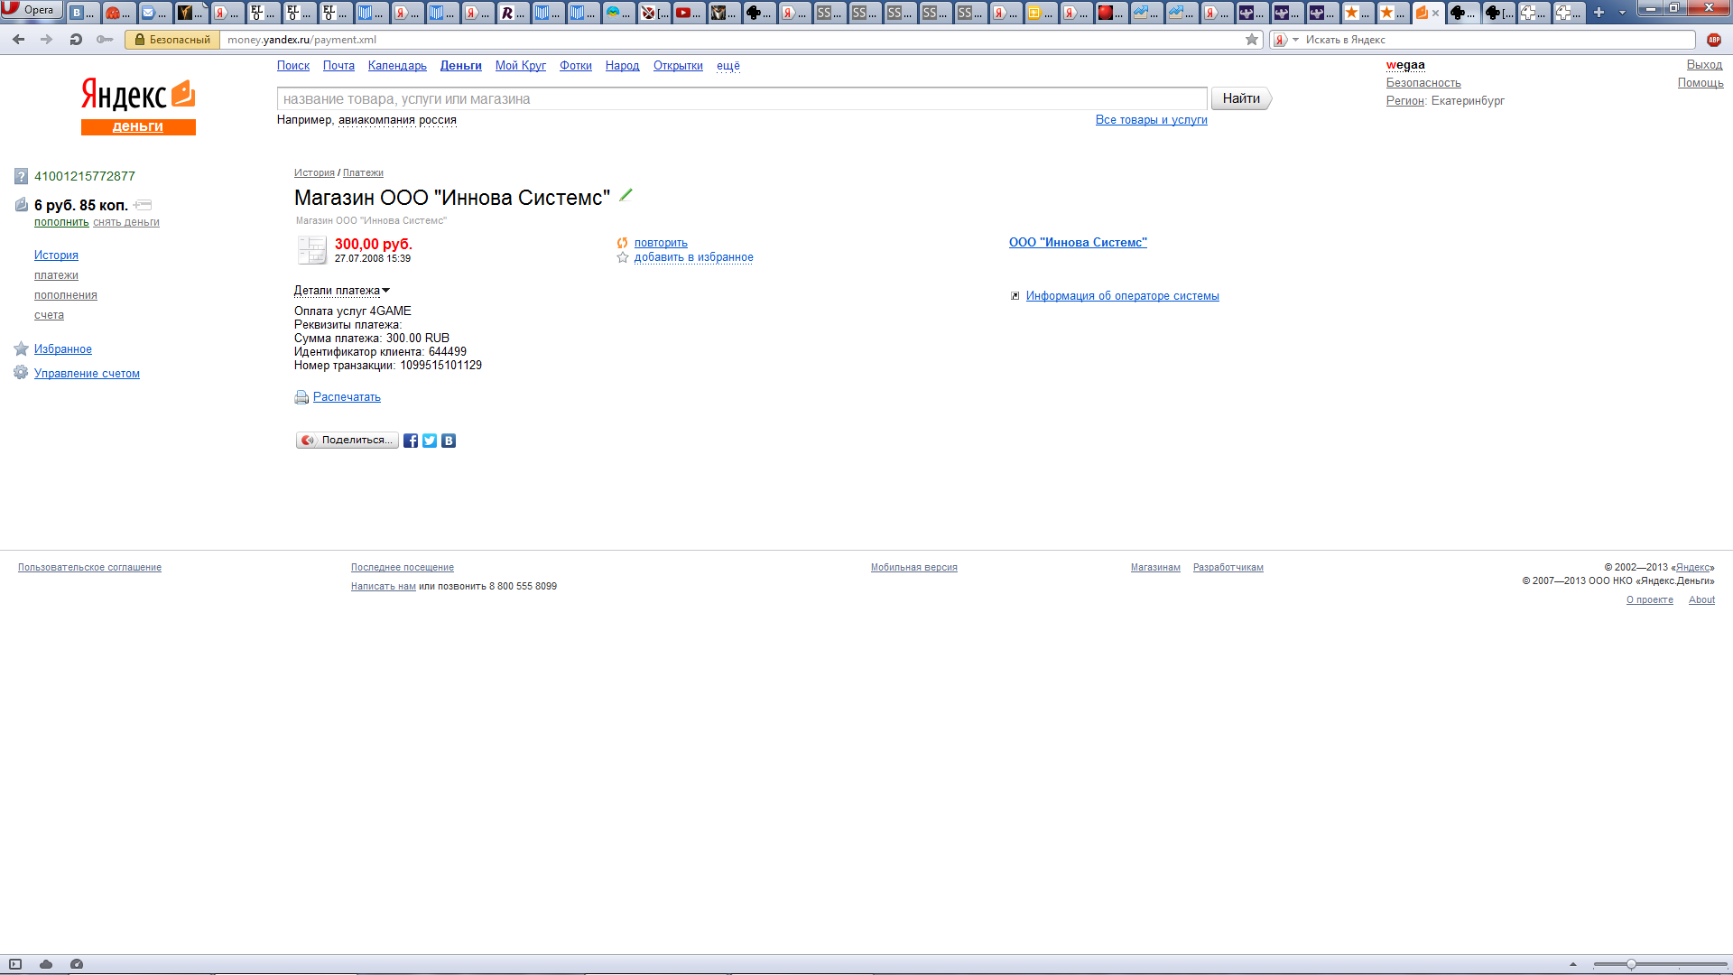Click the orange repeat-payment arrows icon

pos(622,243)
